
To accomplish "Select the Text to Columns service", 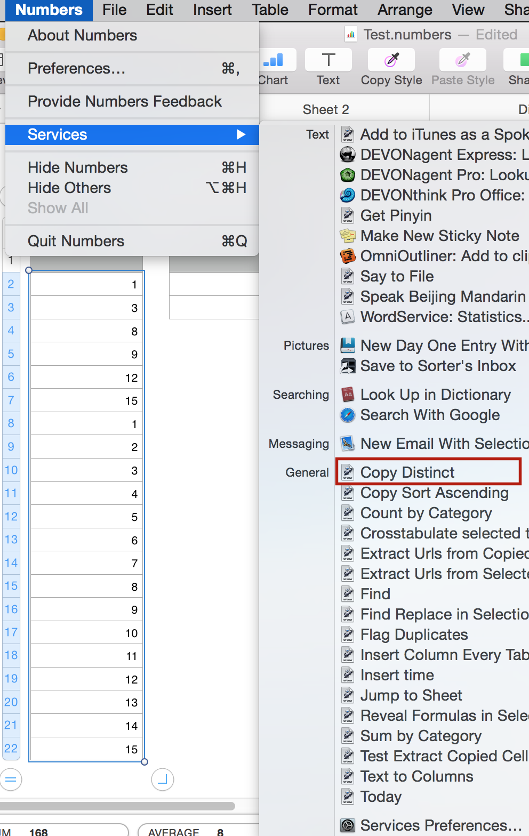I will point(417,776).
